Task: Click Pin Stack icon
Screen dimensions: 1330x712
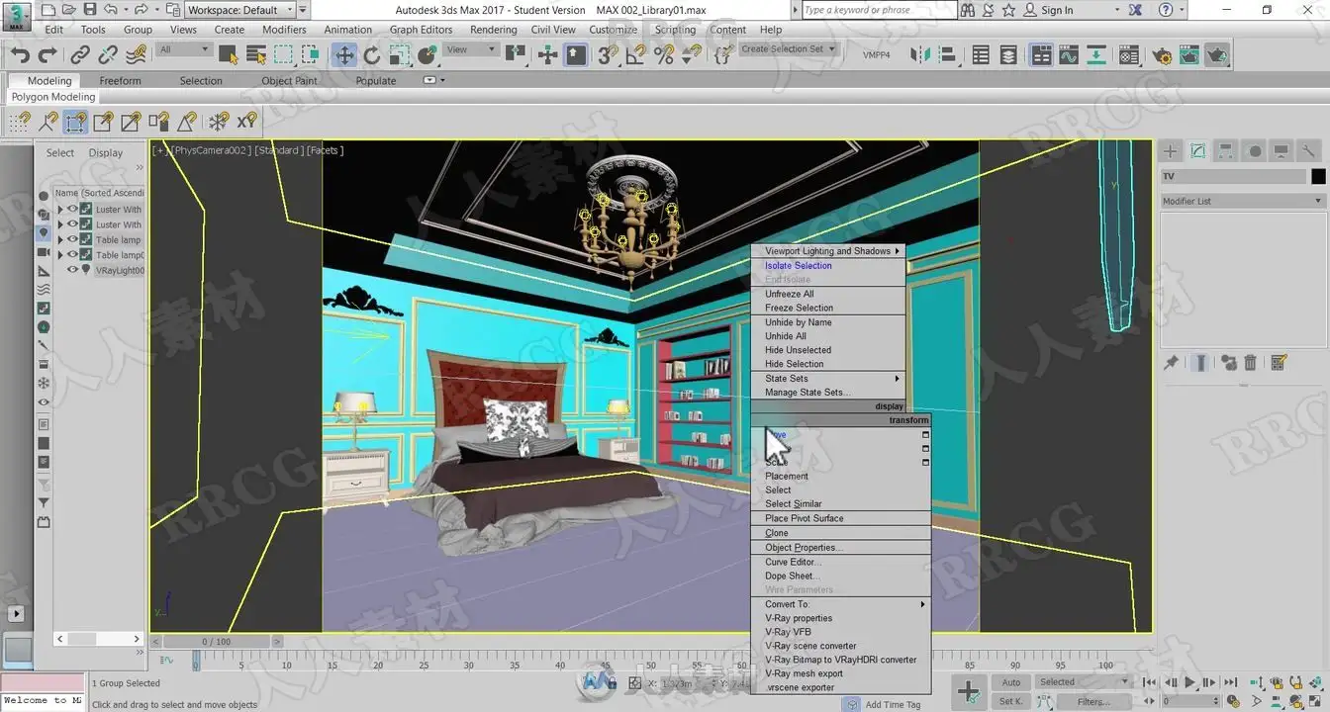Action: click(x=1171, y=363)
